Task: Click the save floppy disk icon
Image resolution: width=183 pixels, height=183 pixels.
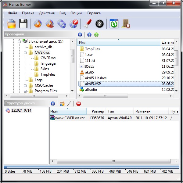Action: pyautogui.click(x=23, y=23)
